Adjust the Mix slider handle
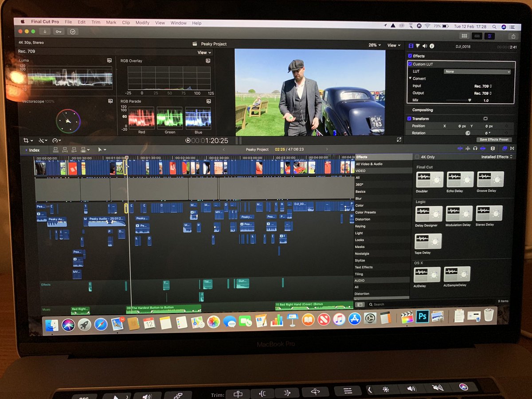532x399 pixels. [469, 100]
